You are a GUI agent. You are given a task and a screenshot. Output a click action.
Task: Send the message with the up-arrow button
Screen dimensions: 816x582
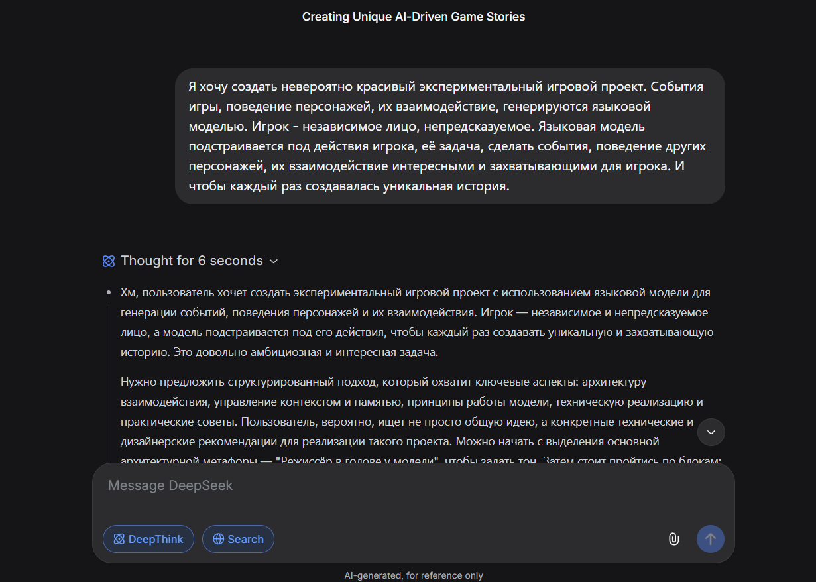[x=711, y=539]
